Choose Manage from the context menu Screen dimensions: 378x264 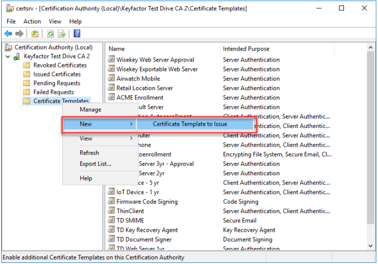tap(91, 110)
